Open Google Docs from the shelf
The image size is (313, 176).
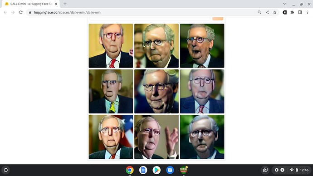[143, 170]
